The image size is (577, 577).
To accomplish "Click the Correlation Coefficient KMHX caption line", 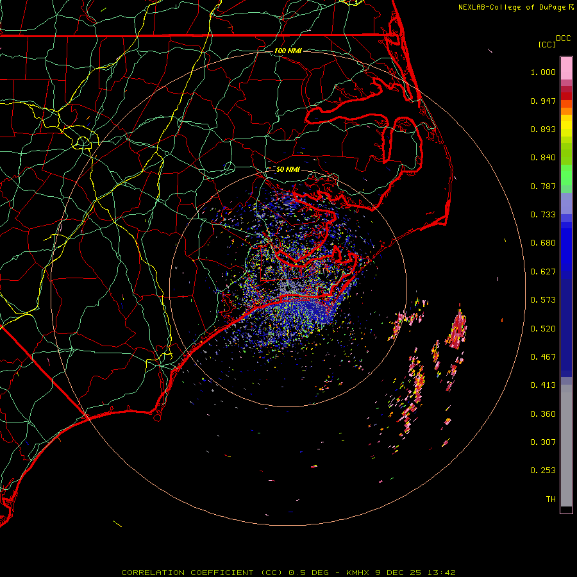I will [x=288, y=573].
